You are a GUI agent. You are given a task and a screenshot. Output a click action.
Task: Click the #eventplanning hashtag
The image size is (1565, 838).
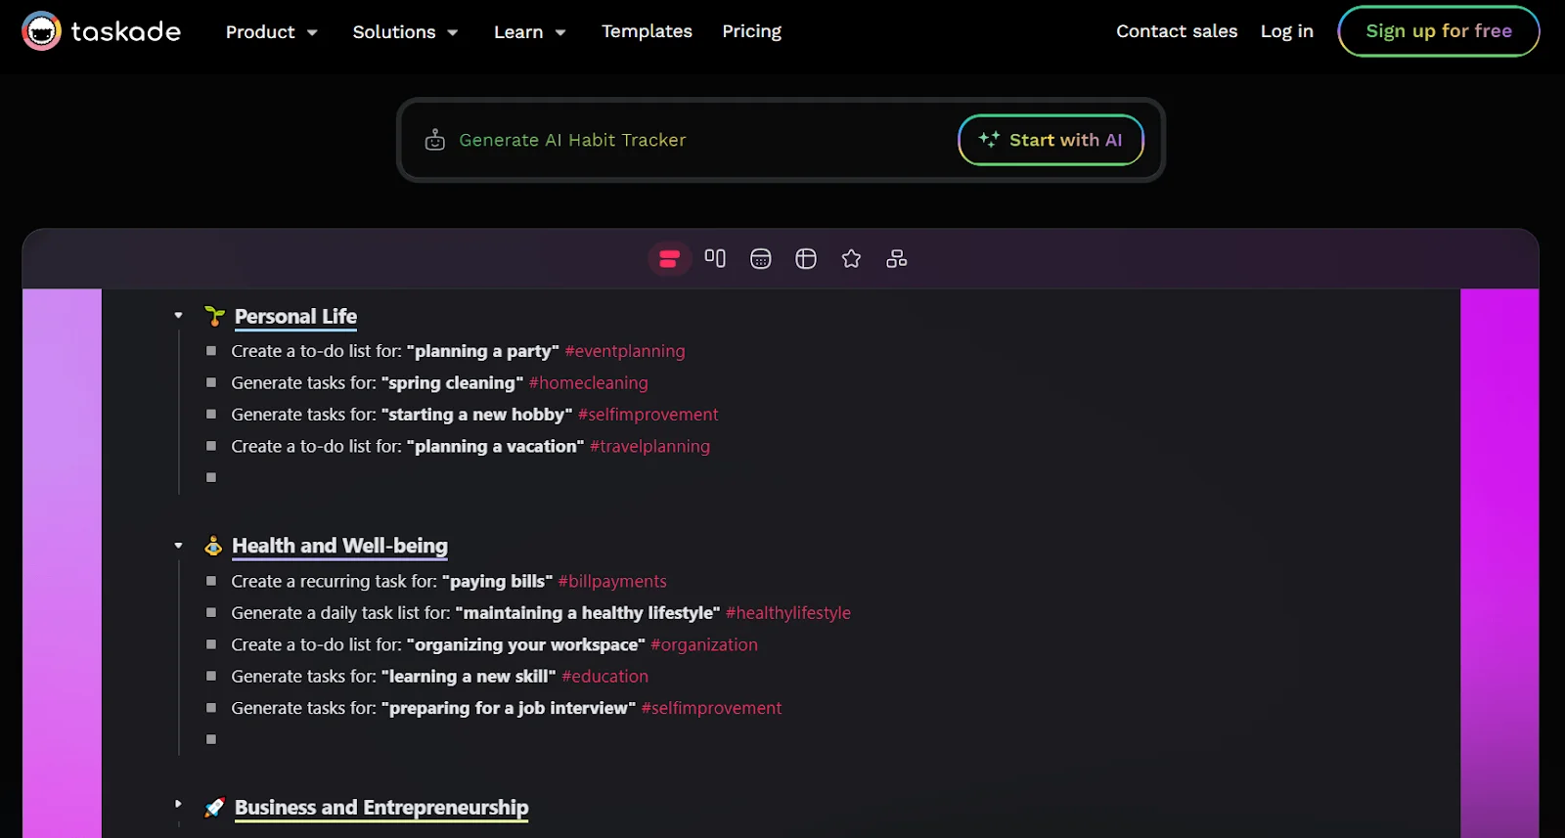point(625,351)
